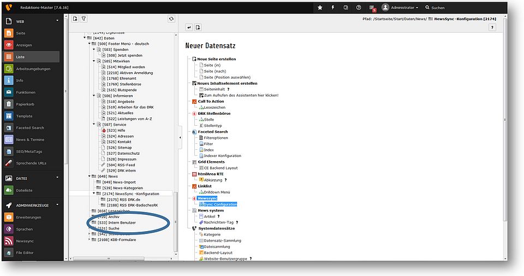Collapse the WEB module group

coord(57,21)
